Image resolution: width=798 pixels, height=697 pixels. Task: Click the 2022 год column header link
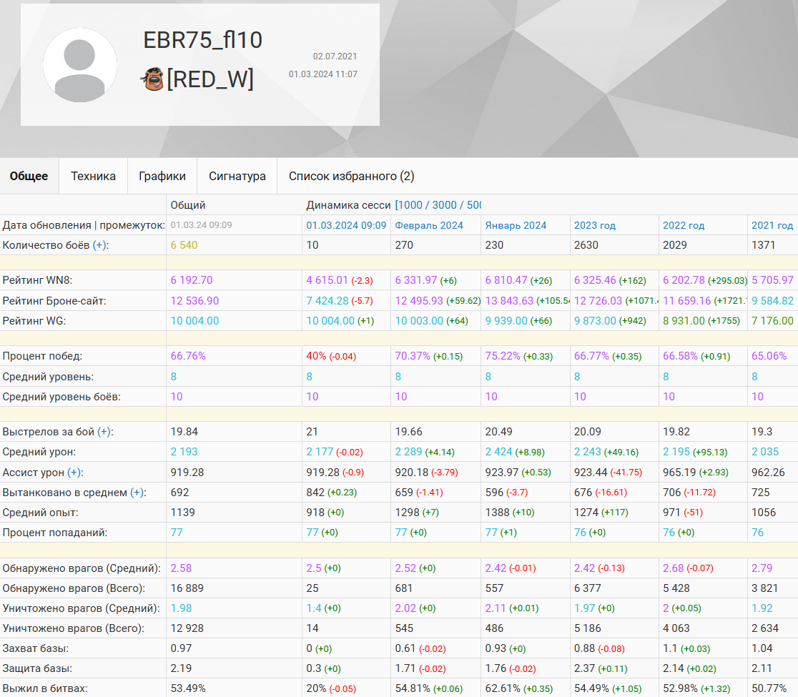[683, 225]
